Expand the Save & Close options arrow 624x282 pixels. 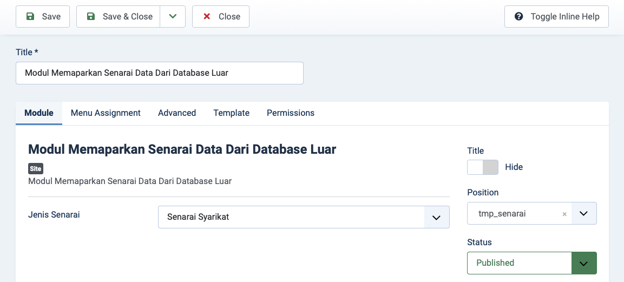click(x=173, y=17)
